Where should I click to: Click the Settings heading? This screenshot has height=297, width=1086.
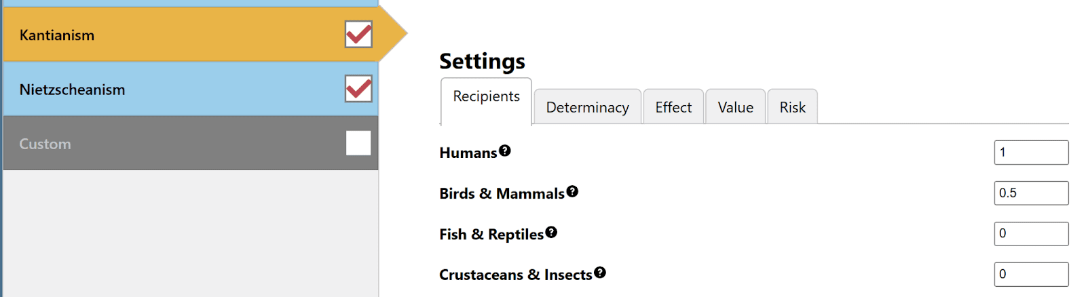point(482,61)
